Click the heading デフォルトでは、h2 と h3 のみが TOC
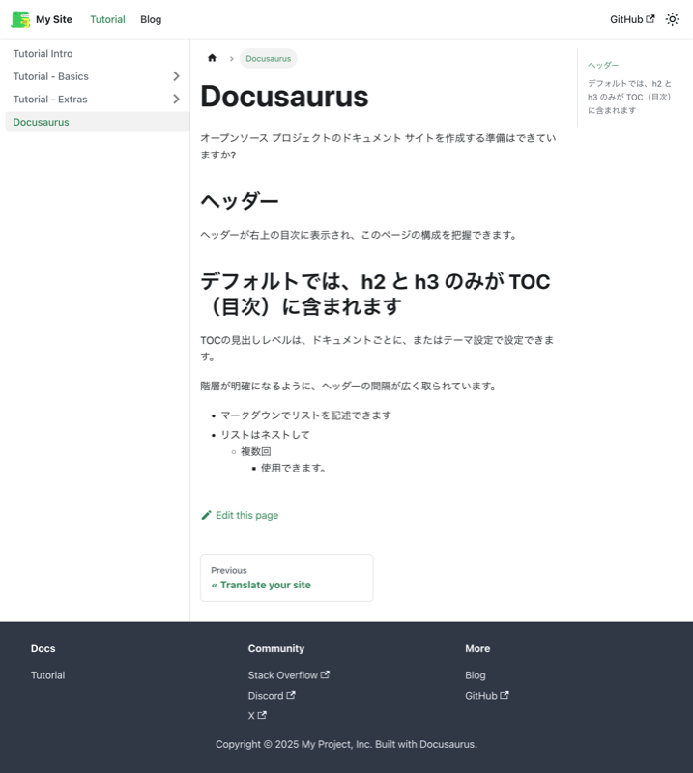 tap(375, 295)
